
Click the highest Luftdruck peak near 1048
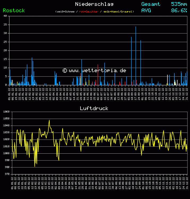point(49,120)
